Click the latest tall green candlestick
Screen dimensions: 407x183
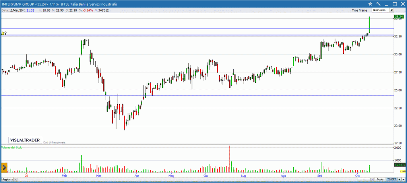click(369, 25)
